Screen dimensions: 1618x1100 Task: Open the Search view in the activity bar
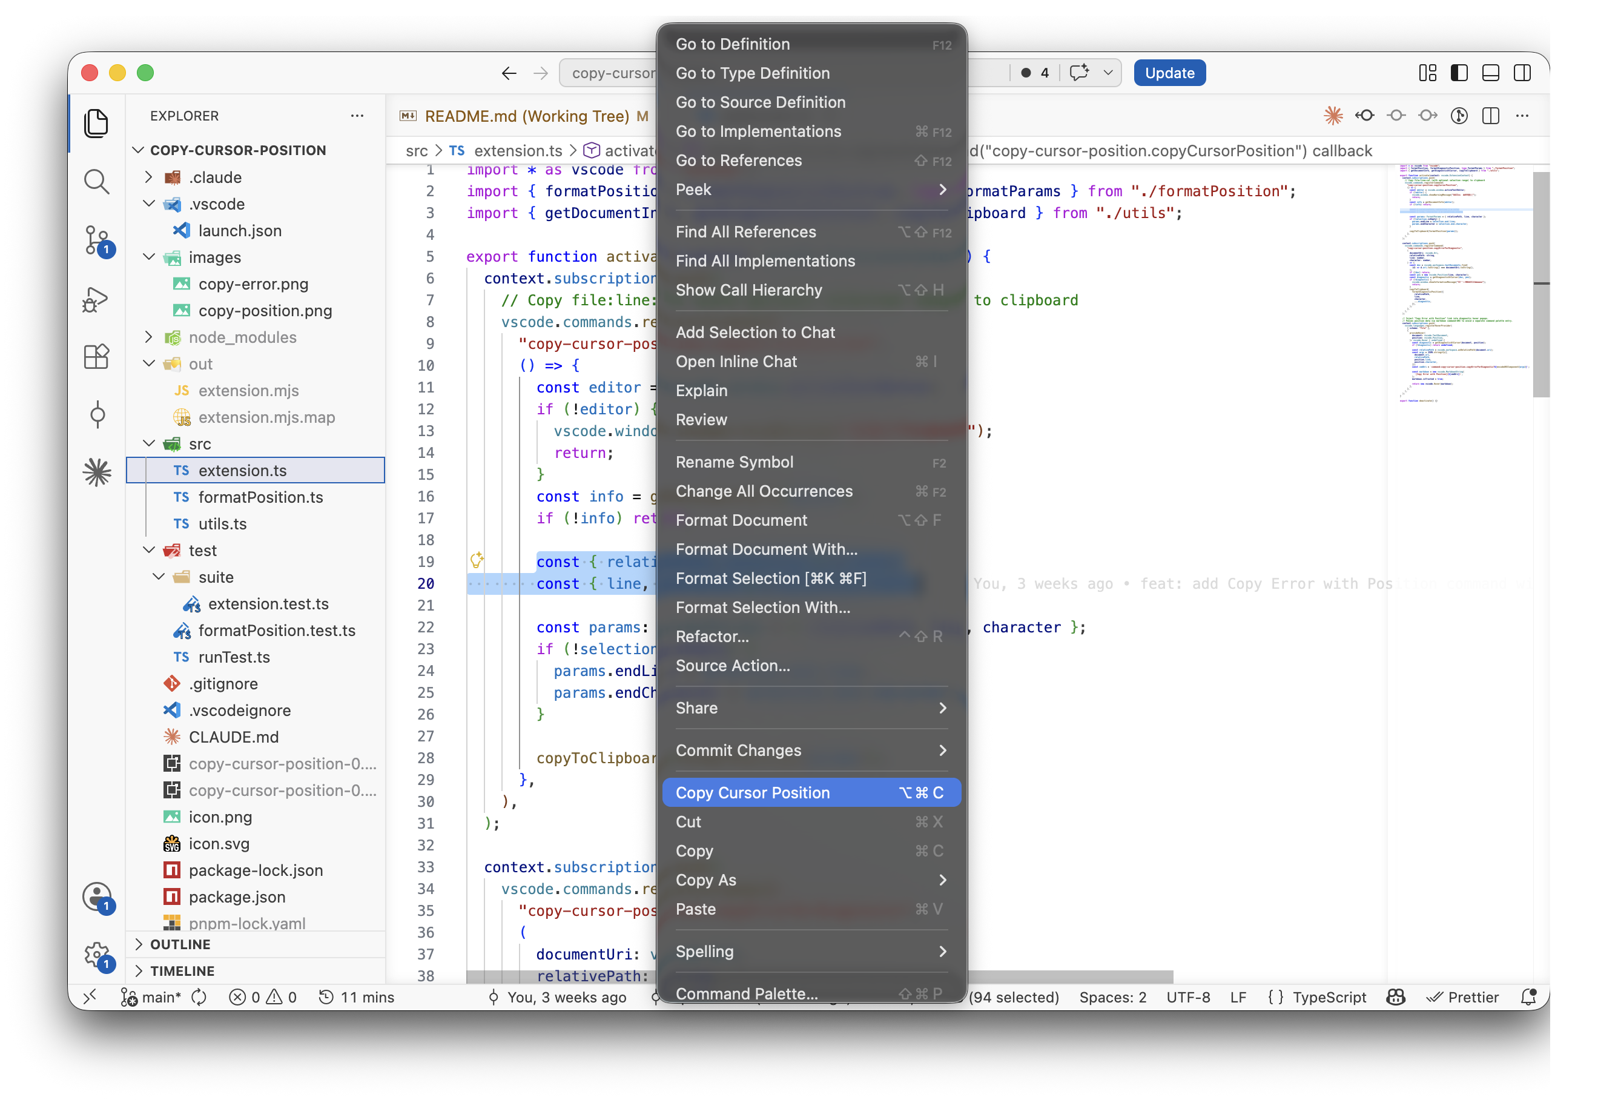pyautogui.click(x=96, y=181)
